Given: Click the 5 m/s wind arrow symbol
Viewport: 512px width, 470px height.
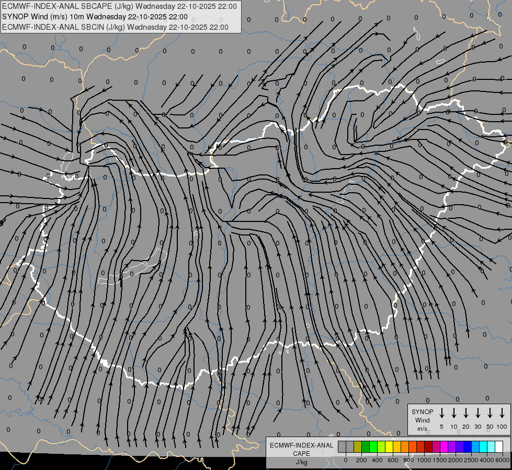Looking at the screenshot, I should click(x=441, y=413).
